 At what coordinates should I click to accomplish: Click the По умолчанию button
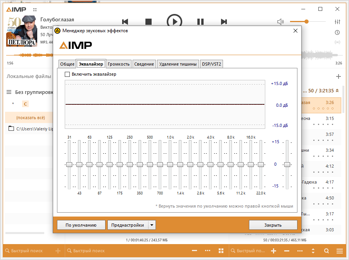coord(81,225)
